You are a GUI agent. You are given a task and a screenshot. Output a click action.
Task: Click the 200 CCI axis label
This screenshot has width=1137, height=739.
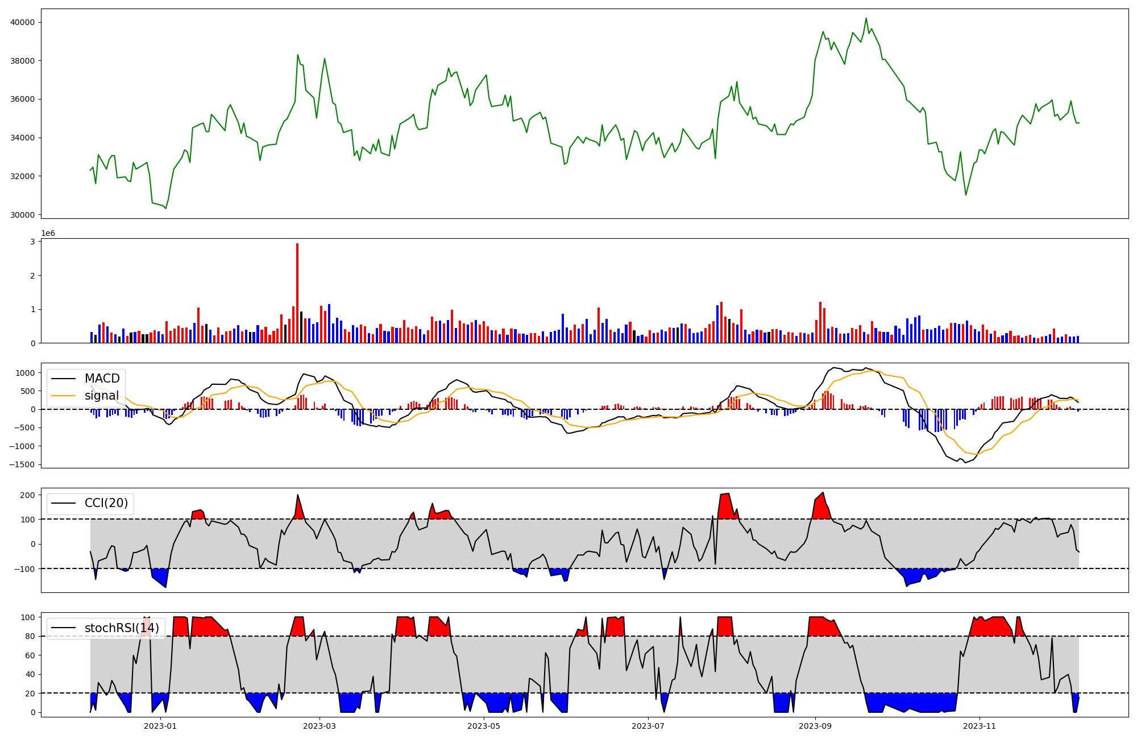tap(28, 495)
